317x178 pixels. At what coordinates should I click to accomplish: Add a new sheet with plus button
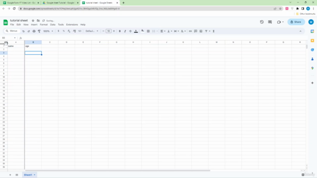tap(10, 175)
